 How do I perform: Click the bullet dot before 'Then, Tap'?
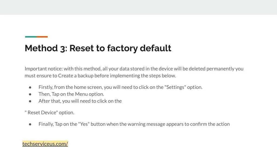coord(30,94)
